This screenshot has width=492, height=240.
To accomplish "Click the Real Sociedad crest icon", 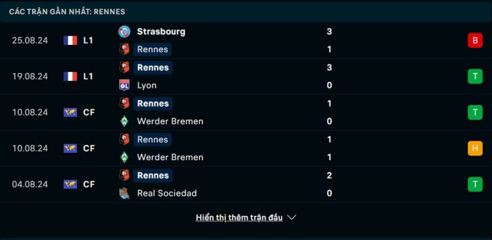I will pyautogui.click(x=124, y=193).
